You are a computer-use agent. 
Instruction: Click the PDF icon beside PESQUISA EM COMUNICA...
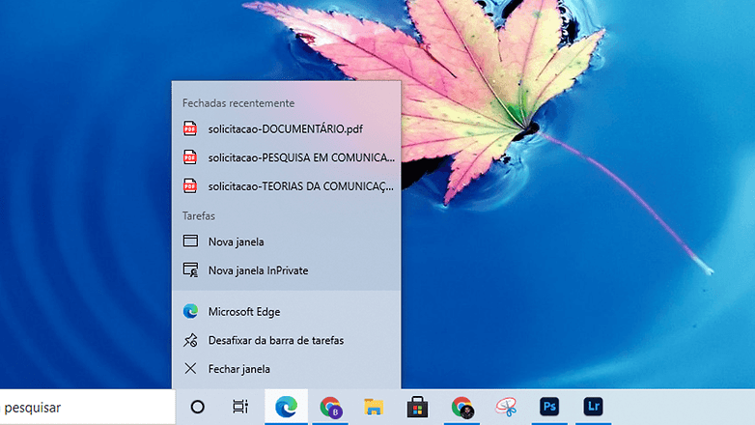click(x=189, y=157)
